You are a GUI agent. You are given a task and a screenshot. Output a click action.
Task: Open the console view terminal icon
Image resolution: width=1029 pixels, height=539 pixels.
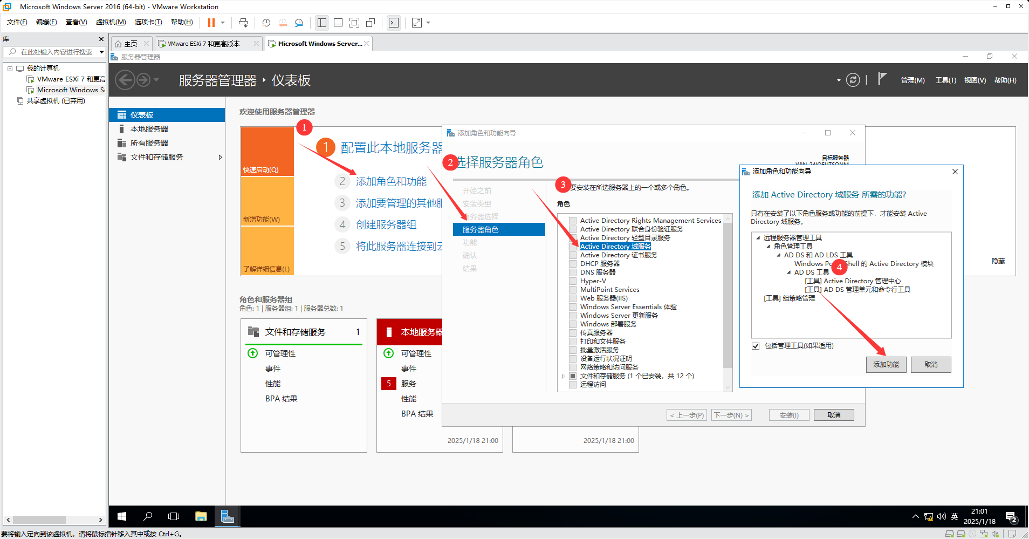[x=394, y=23]
